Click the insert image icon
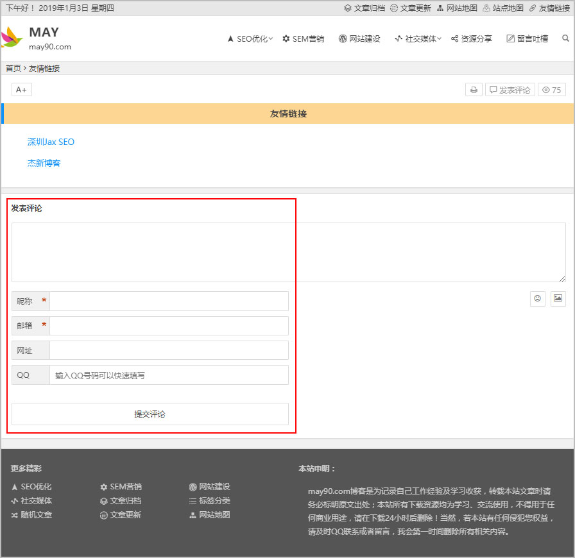The height and width of the screenshot is (558, 575). [x=558, y=298]
